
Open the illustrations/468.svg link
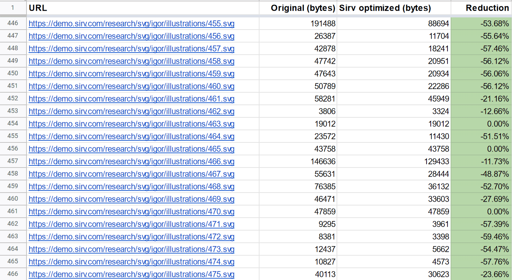tap(131, 187)
